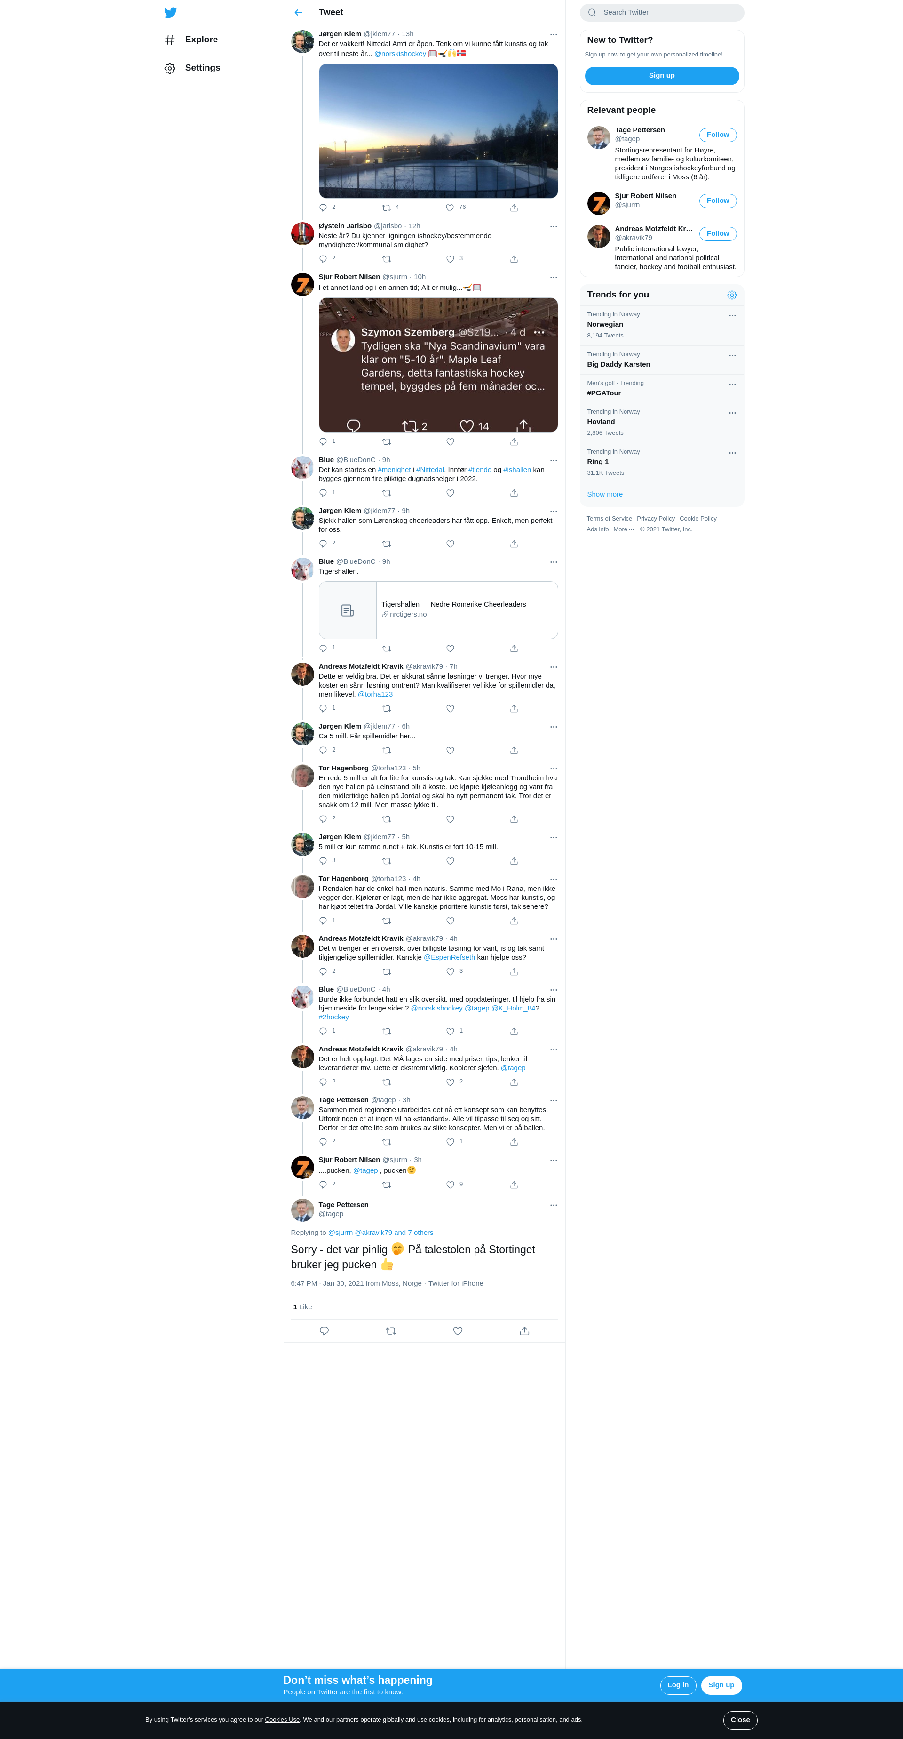Image resolution: width=903 pixels, height=1739 pixels.
Task: Click the Search Twitter field
Action: tap(662, 12)
